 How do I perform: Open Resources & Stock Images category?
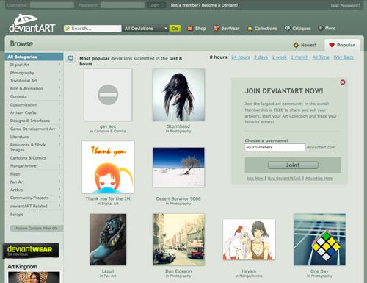34,147
